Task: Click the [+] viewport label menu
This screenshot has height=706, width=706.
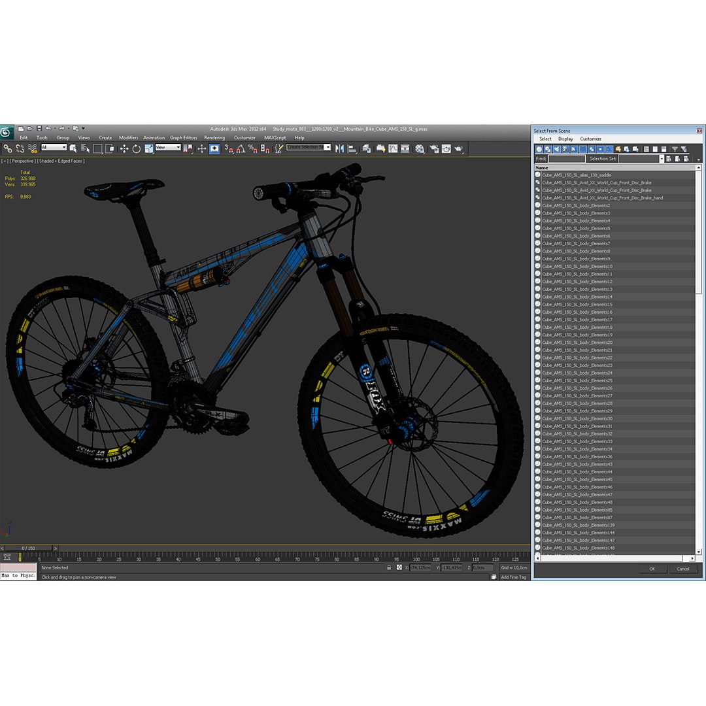Action: pos(5,161)
